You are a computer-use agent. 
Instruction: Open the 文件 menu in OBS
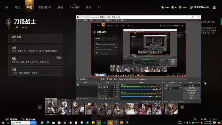click(x=79, y=20)
